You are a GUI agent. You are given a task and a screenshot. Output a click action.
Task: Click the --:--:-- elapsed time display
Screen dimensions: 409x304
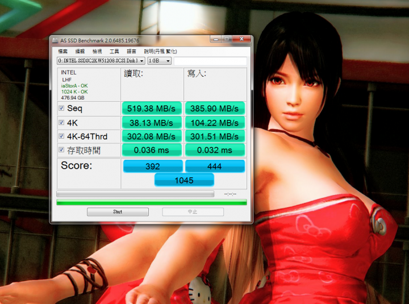click(x=230, y=194)
